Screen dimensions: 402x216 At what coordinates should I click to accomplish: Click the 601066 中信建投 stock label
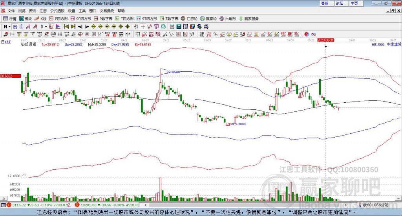click(x=387, y=45)
